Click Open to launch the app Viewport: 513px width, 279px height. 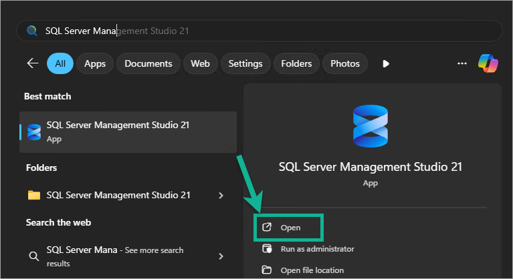click(x=288, y=228)
